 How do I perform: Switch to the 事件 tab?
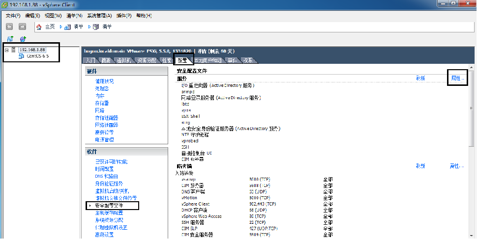pos(233,60)
